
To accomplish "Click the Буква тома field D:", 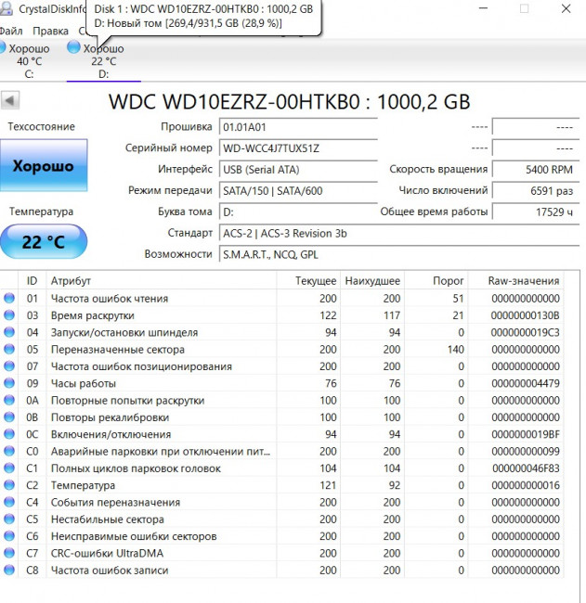I will pos(298,212).
